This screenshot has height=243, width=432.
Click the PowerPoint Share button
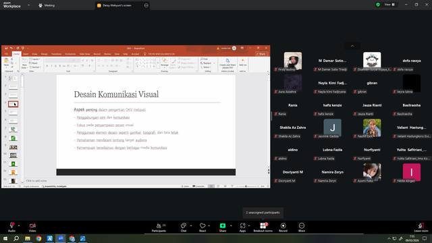click(x=262, y=54)
